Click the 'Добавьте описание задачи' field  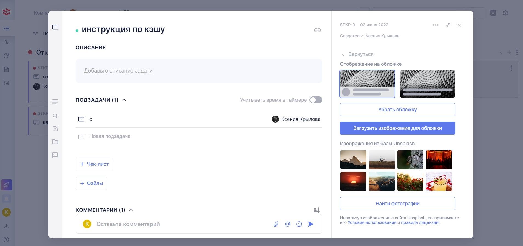(199, 71)
